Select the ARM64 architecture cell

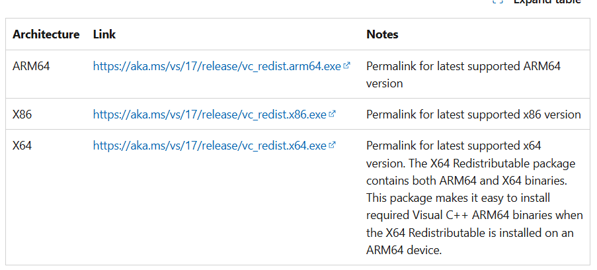tap(31, 66)
